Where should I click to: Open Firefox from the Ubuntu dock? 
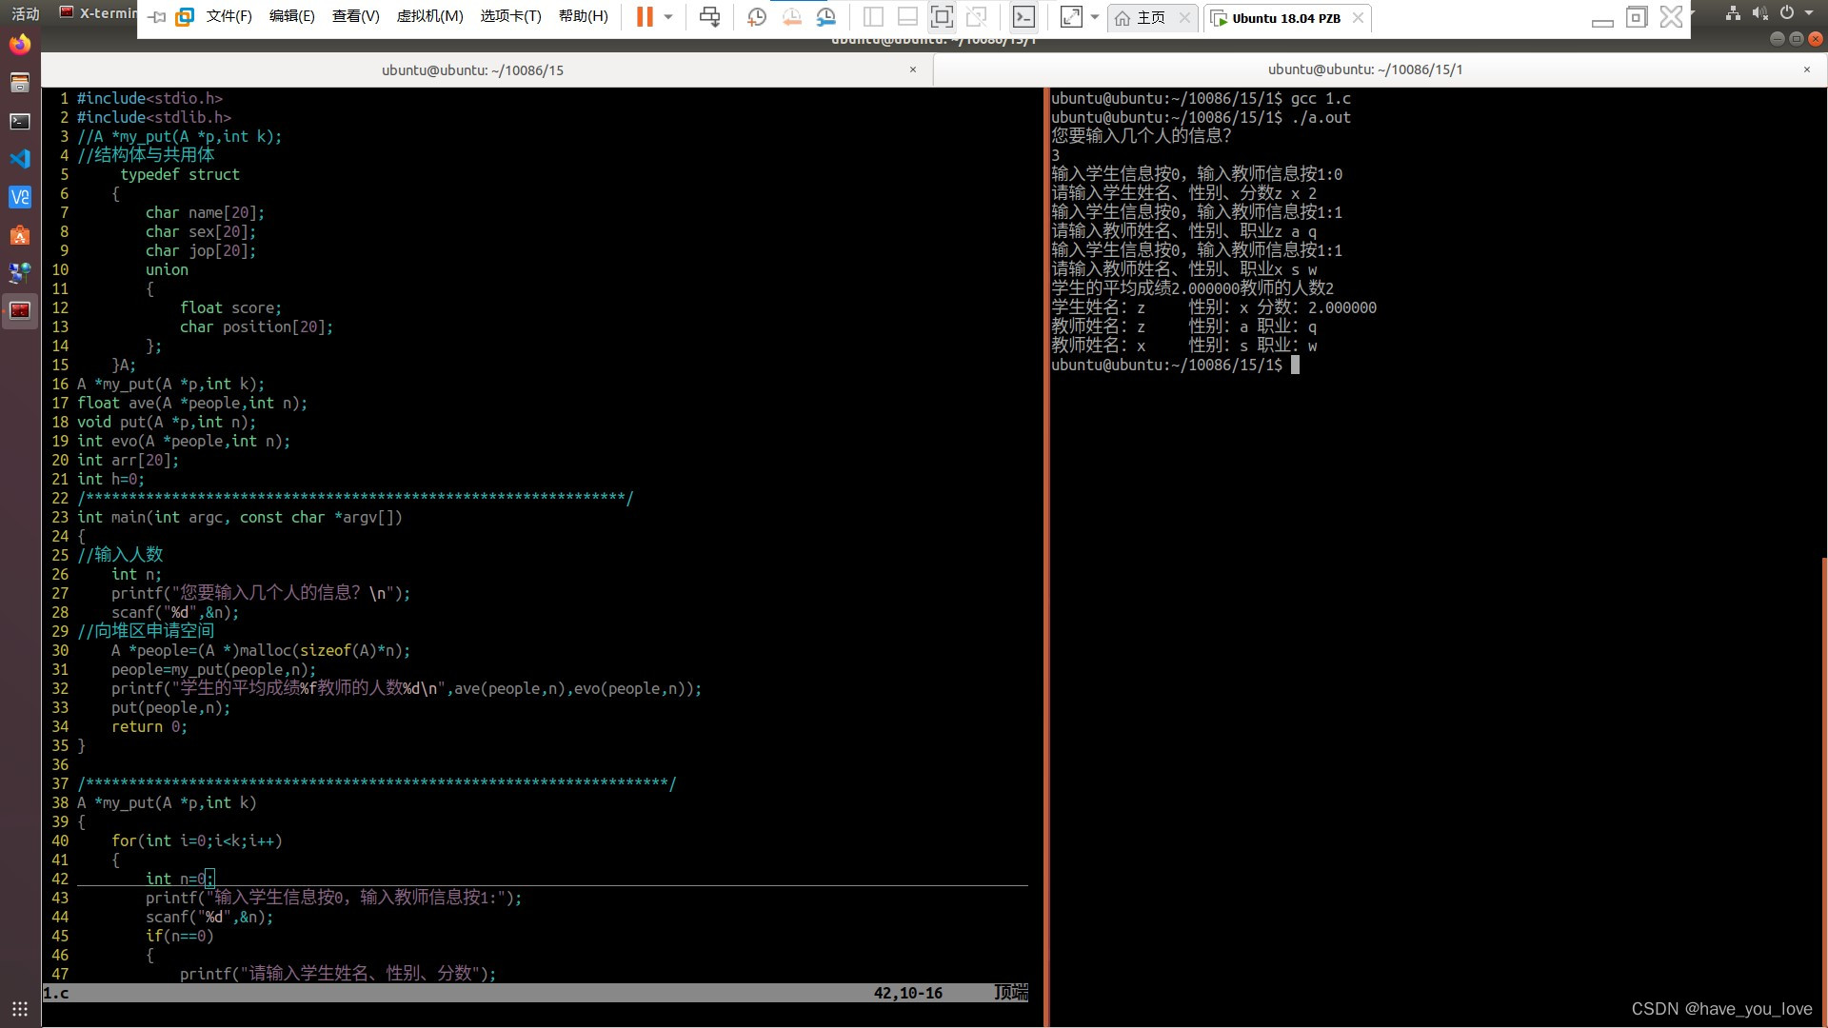pyautogui.click(x=20, y=45)
